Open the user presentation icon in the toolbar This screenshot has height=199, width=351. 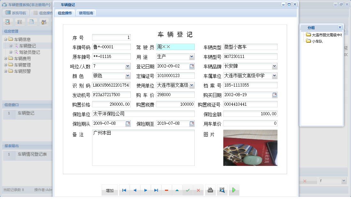tap(43, 22)
